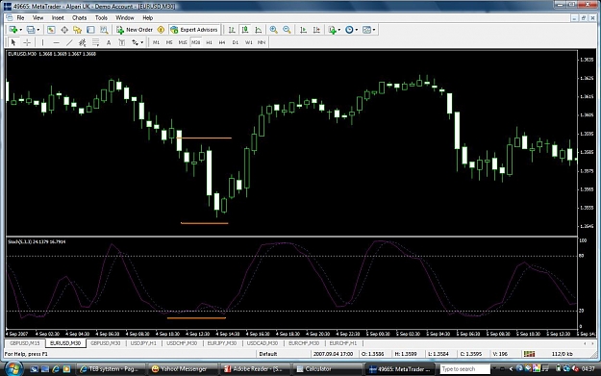Viewport: 601px width, 376px height.
Task: Switch chart to Candlesticks
Action: tap(245, 30)
